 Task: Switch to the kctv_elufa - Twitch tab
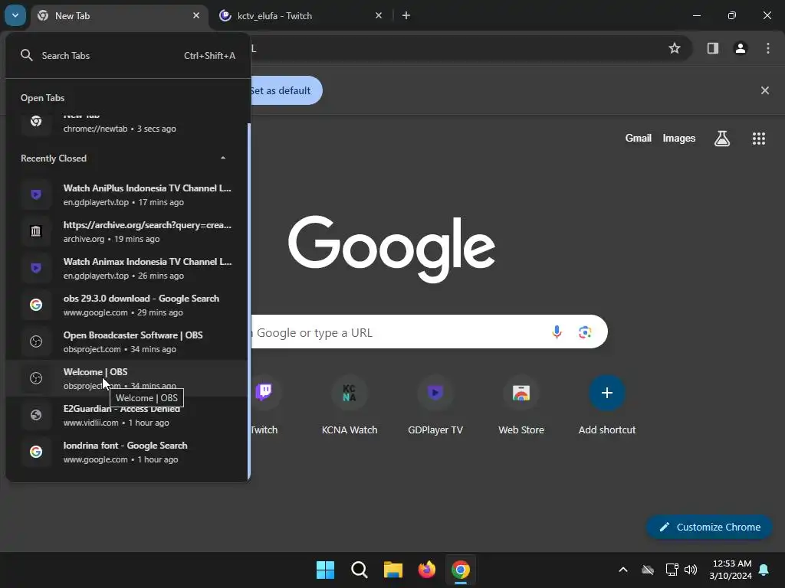pyautogui.click(x=301, y=16)
